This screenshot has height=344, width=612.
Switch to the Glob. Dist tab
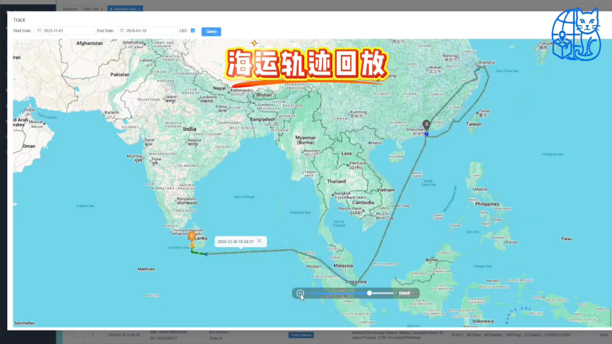(x=91, y=9)
